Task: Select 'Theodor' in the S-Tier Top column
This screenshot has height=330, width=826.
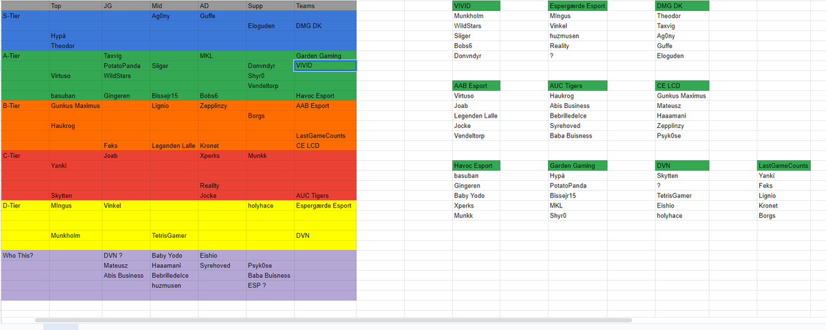Action: coord(75,46)
